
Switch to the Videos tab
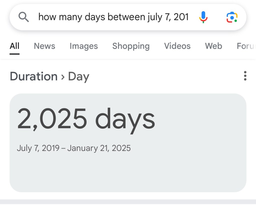[177, 46]
